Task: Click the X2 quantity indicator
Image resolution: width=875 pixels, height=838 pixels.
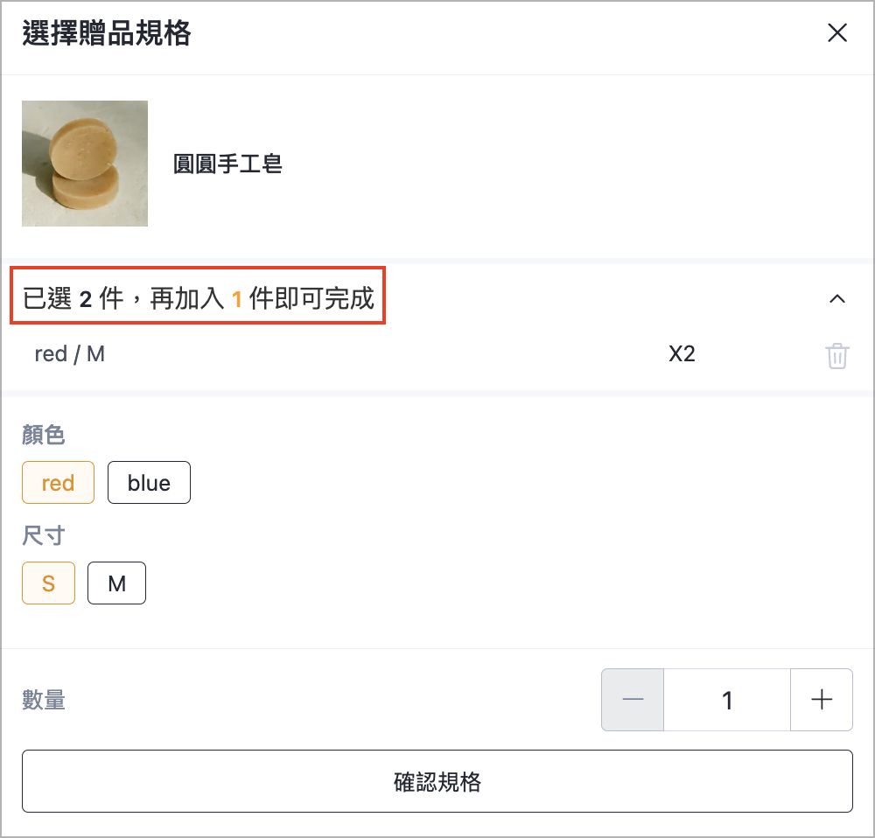Action: pyautogui.click(x=682, y=354)
